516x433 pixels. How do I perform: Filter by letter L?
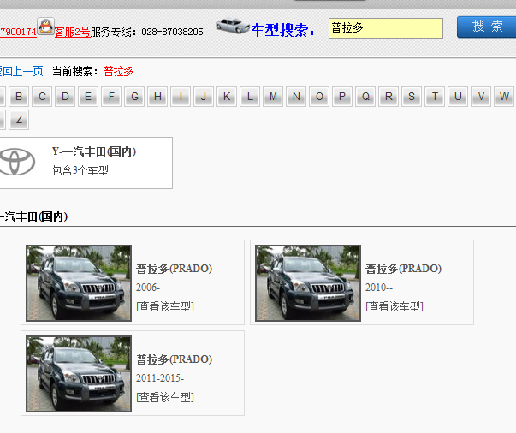(x=250, y=97)
